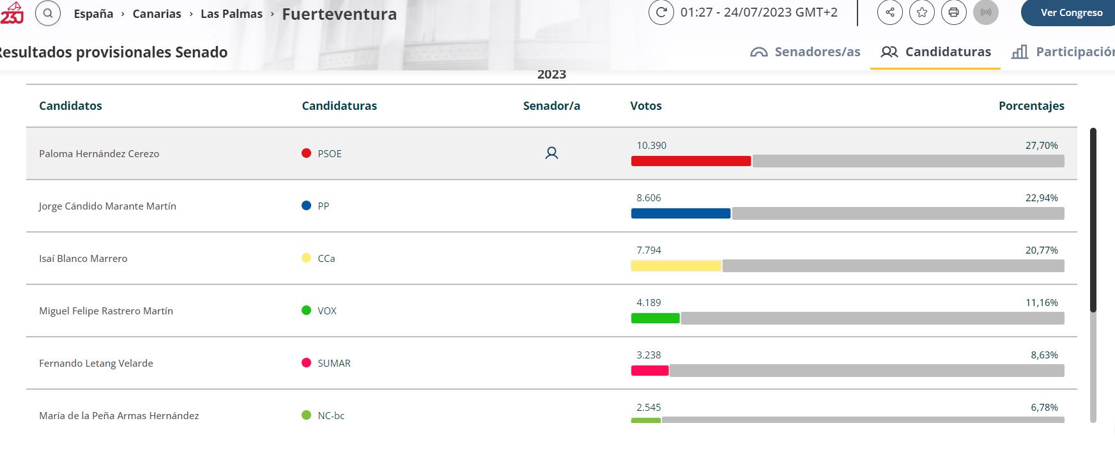Click the VOX party label

click(327, 311)
